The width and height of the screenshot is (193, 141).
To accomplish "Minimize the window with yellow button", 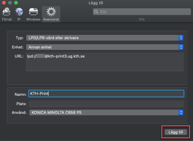I will (x=10, y=3).
